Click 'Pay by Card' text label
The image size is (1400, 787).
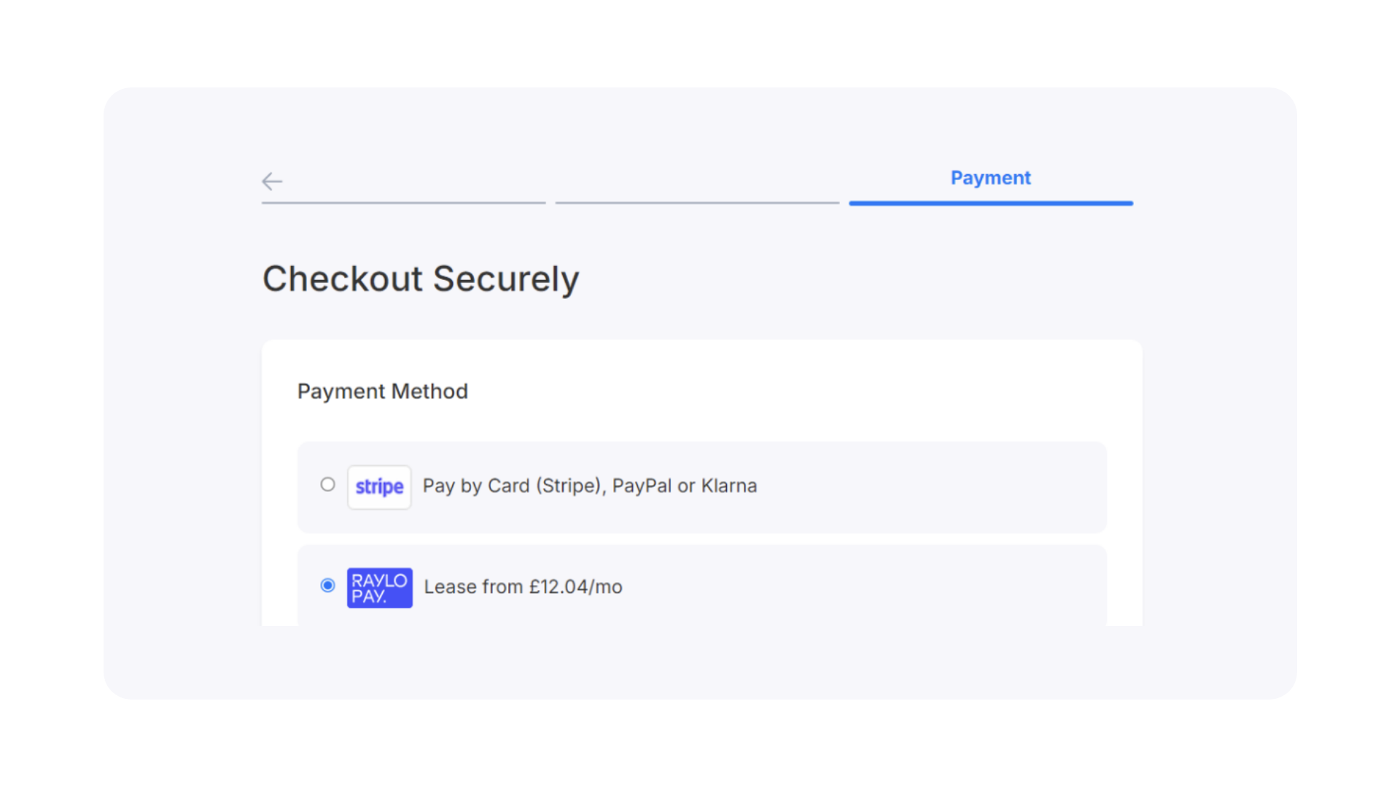[476, 486]
